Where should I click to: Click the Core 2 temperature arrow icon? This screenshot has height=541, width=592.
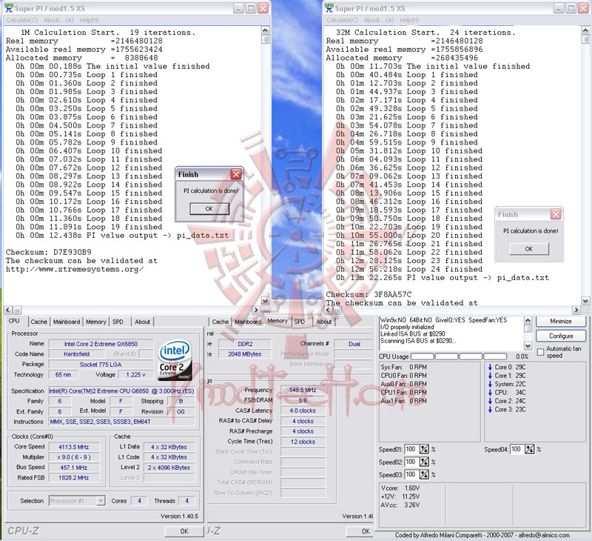coord(490,401)
